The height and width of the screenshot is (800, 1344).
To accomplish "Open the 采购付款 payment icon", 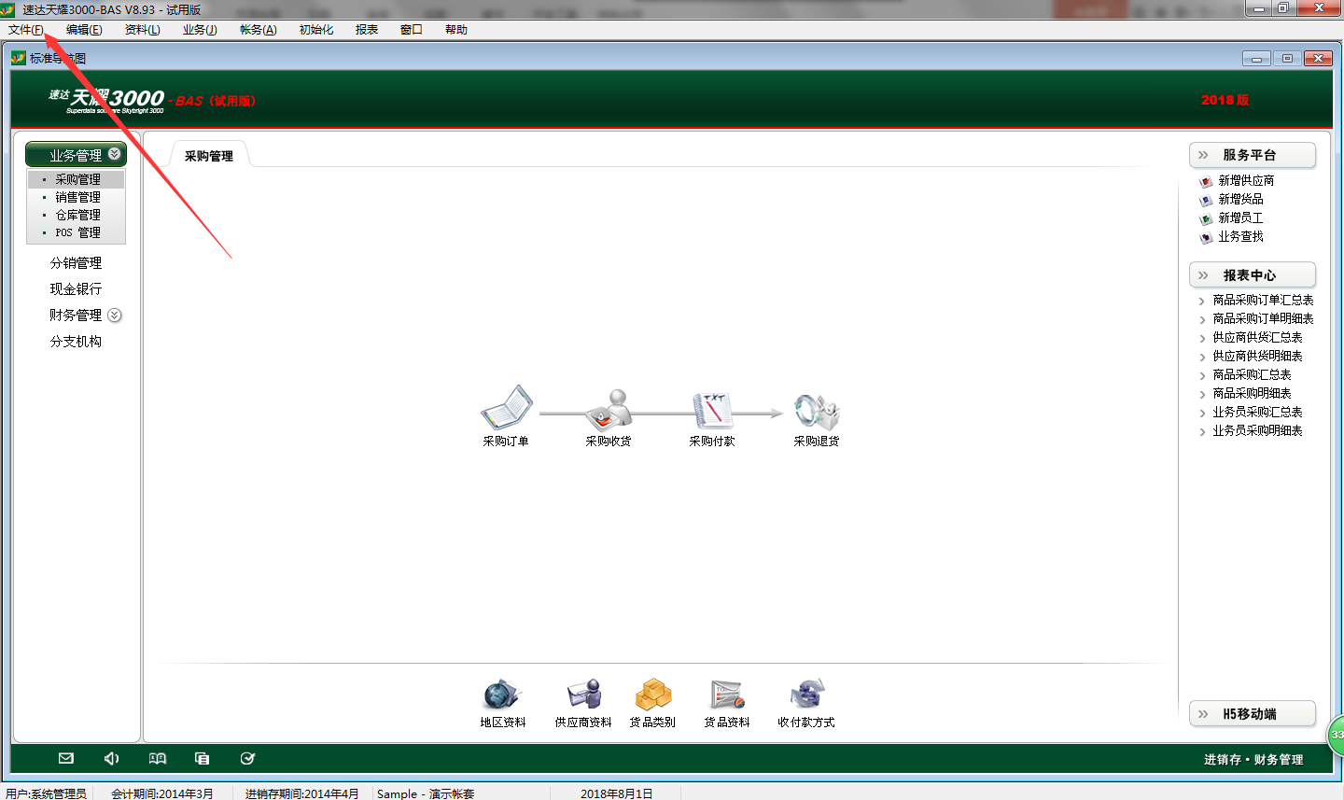I will (x=712, y=409).
